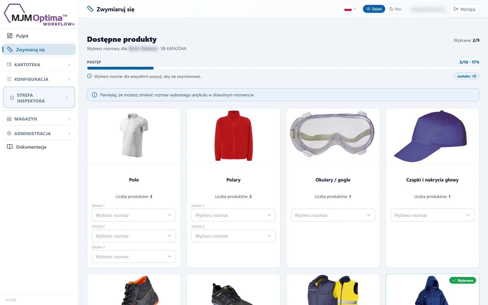Open Polo Sztuka 3 size dropdown
This screenshot has height=305, width=488.
tap(134, 257)
